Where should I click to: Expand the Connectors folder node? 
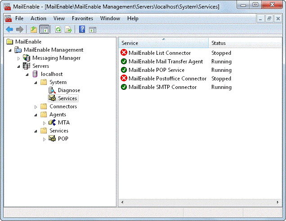tap(36, 107)
